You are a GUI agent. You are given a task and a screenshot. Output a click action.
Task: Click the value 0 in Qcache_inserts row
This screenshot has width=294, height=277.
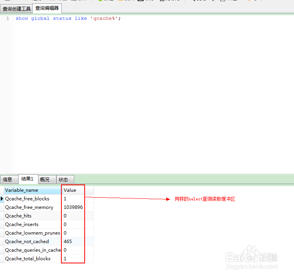pos(65,224)
